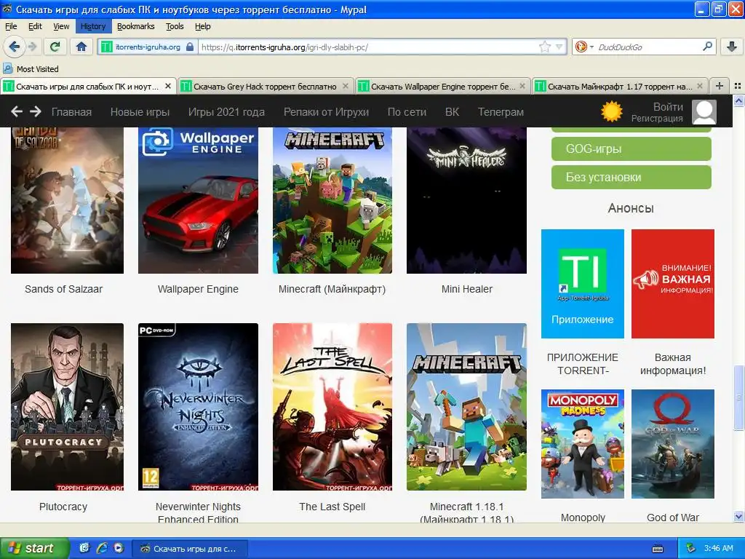
Task: Open a new tab with plus button
Action: 720,86
